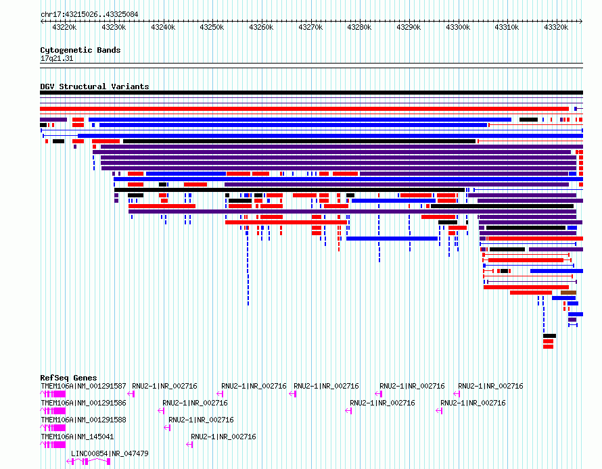The height and width of the screenshot is (469, 602).
Task: Open the RefSeq Genes track title
Action: pyautogui.click(x=68, y=378)
